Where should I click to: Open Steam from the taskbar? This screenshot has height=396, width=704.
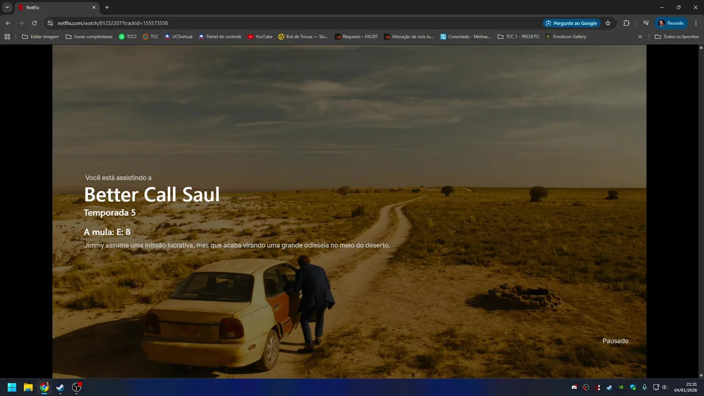pyautogui.click(x=60, y=387)
